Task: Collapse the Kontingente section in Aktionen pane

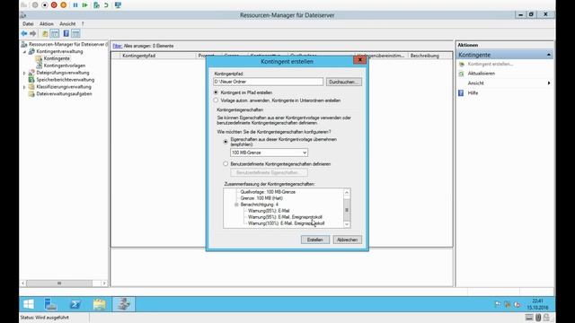Action: click(549, 55)
